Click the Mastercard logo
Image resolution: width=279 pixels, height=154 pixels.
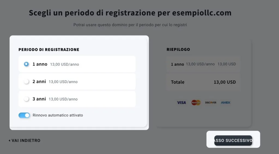tap(196, 103)
